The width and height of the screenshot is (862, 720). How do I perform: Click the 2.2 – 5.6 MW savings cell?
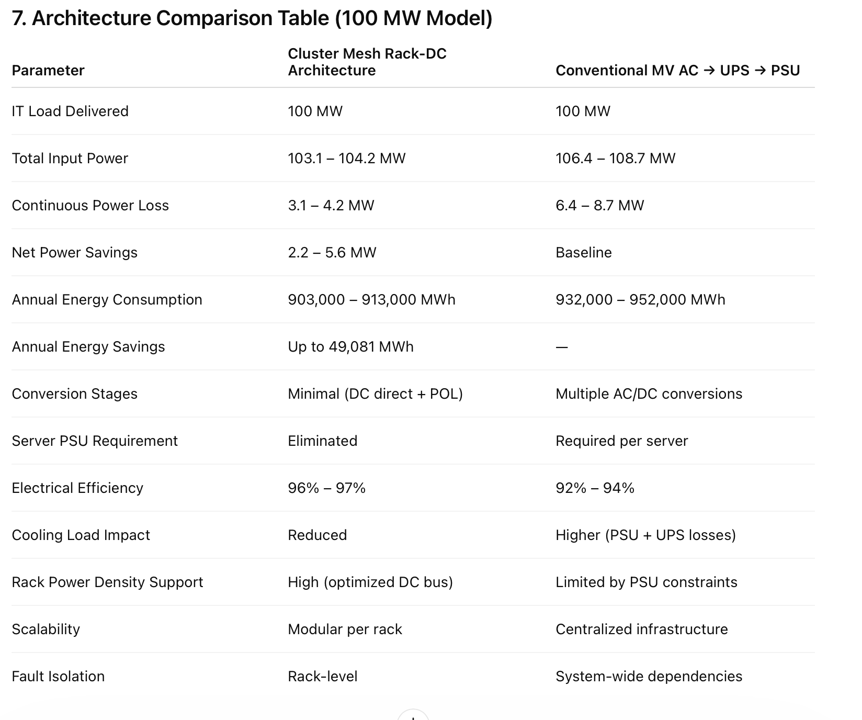click(x=332, y=253)
